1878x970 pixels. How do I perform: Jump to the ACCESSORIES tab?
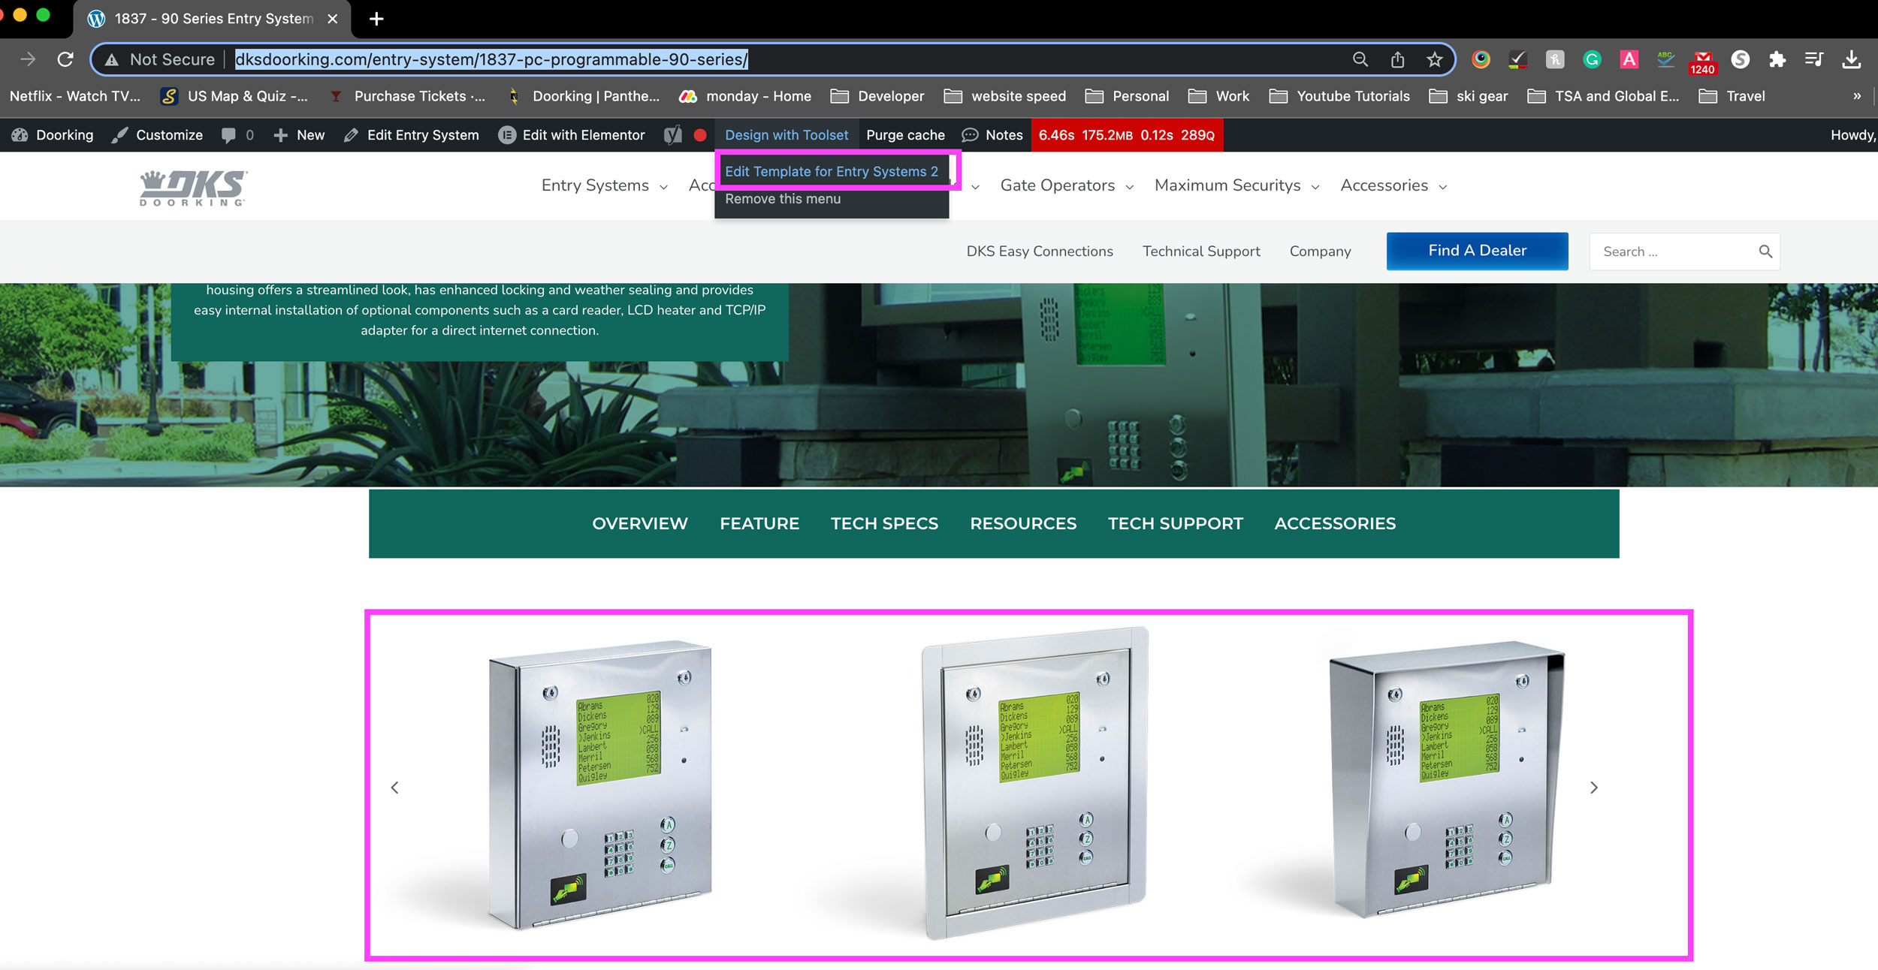pyautogui.click(x=1335, y=524)
